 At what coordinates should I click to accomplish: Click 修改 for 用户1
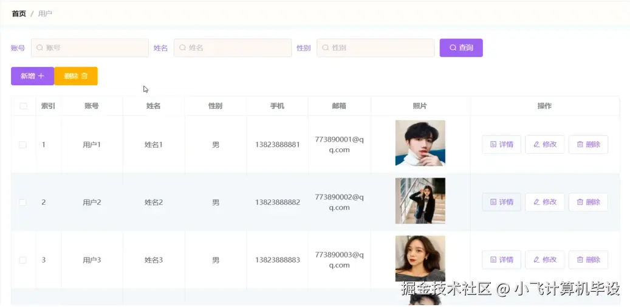point(545,145)
